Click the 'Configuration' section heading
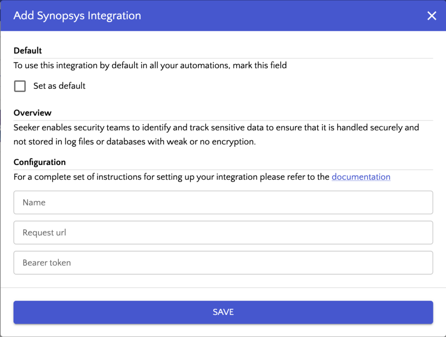This screenshot has height=337, width=446. (40, 162)
